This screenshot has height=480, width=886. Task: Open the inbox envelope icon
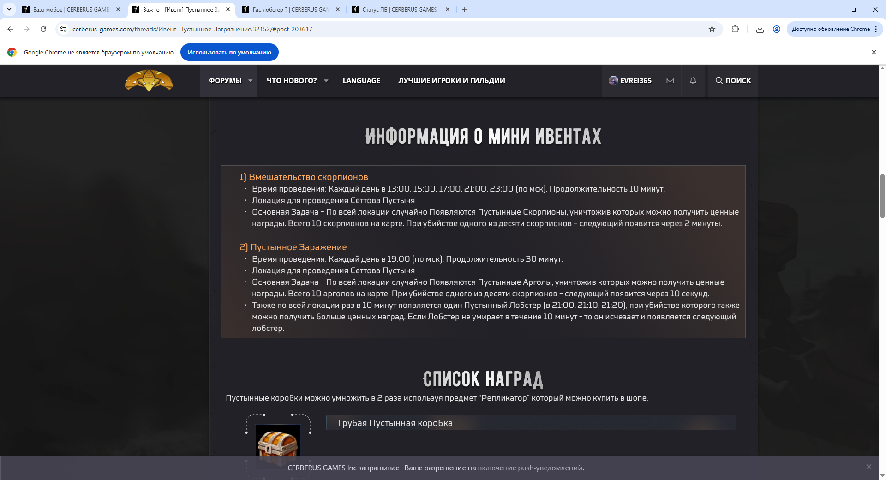click(670, 80)
